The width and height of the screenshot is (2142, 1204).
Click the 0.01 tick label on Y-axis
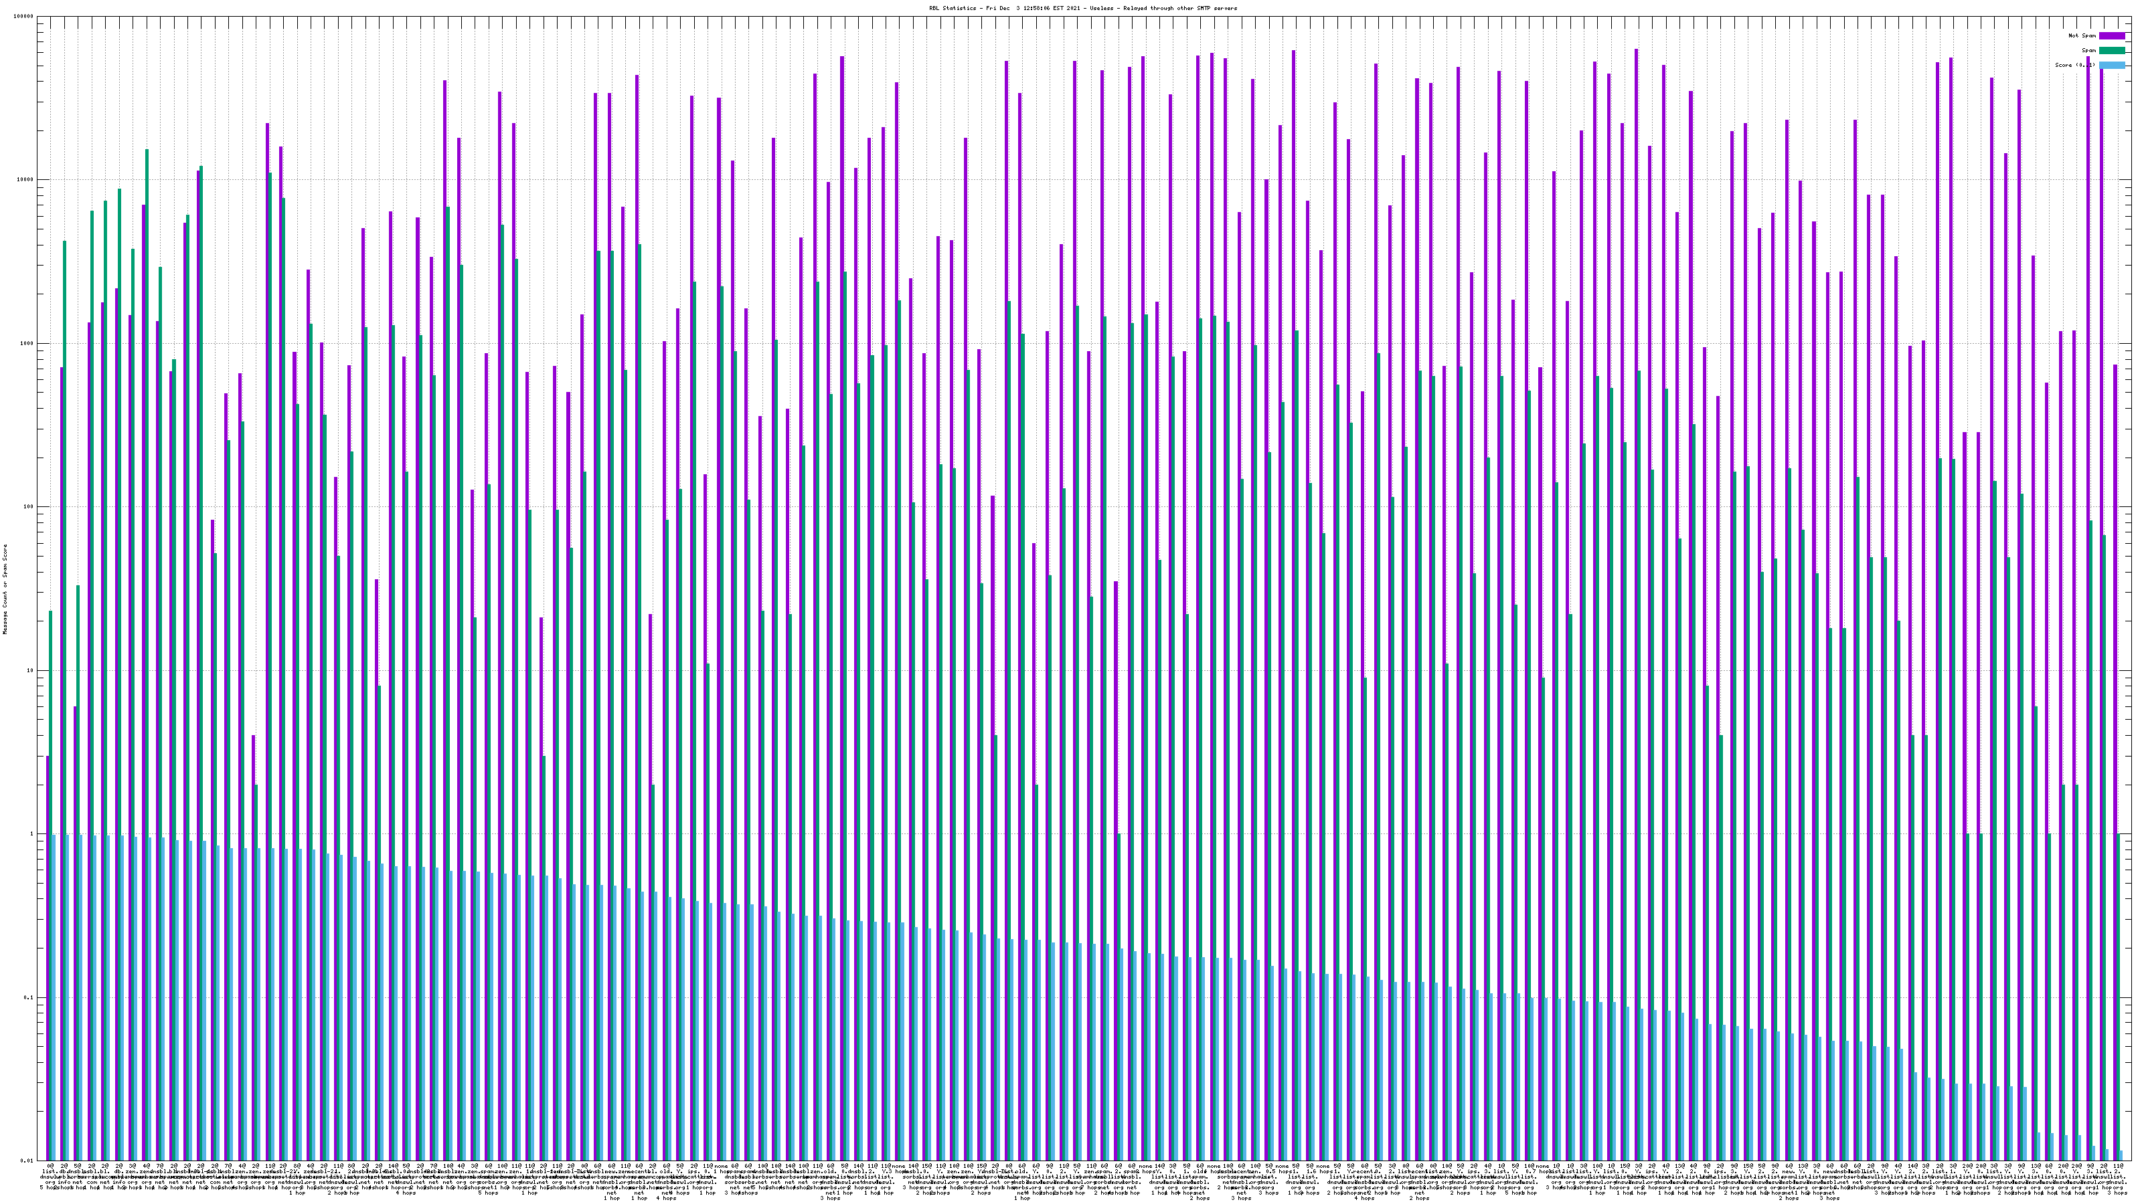pyautogui.click(x=27, y=1161)
